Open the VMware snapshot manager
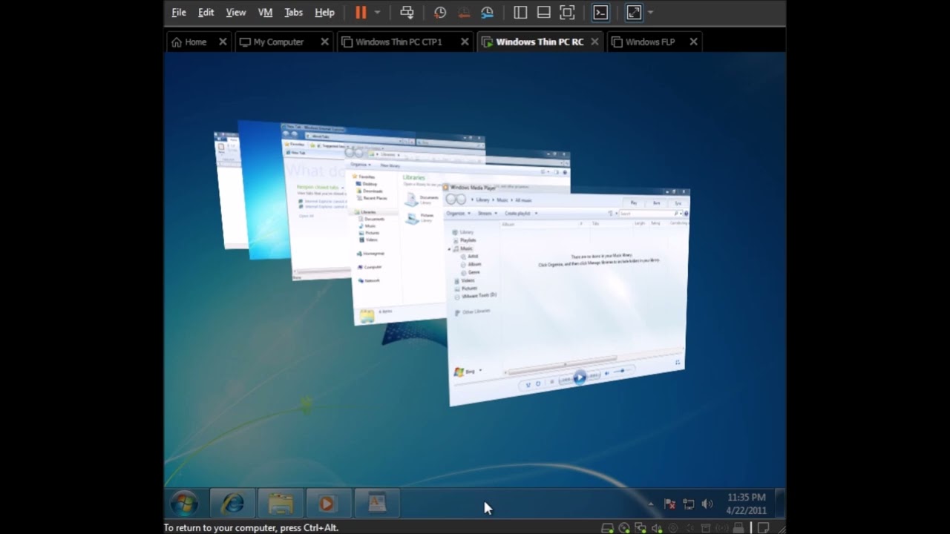Viewport: 950px width, 534px height. 487,13
